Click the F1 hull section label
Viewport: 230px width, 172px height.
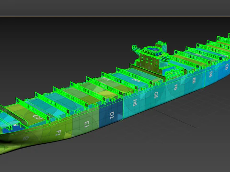58,133
